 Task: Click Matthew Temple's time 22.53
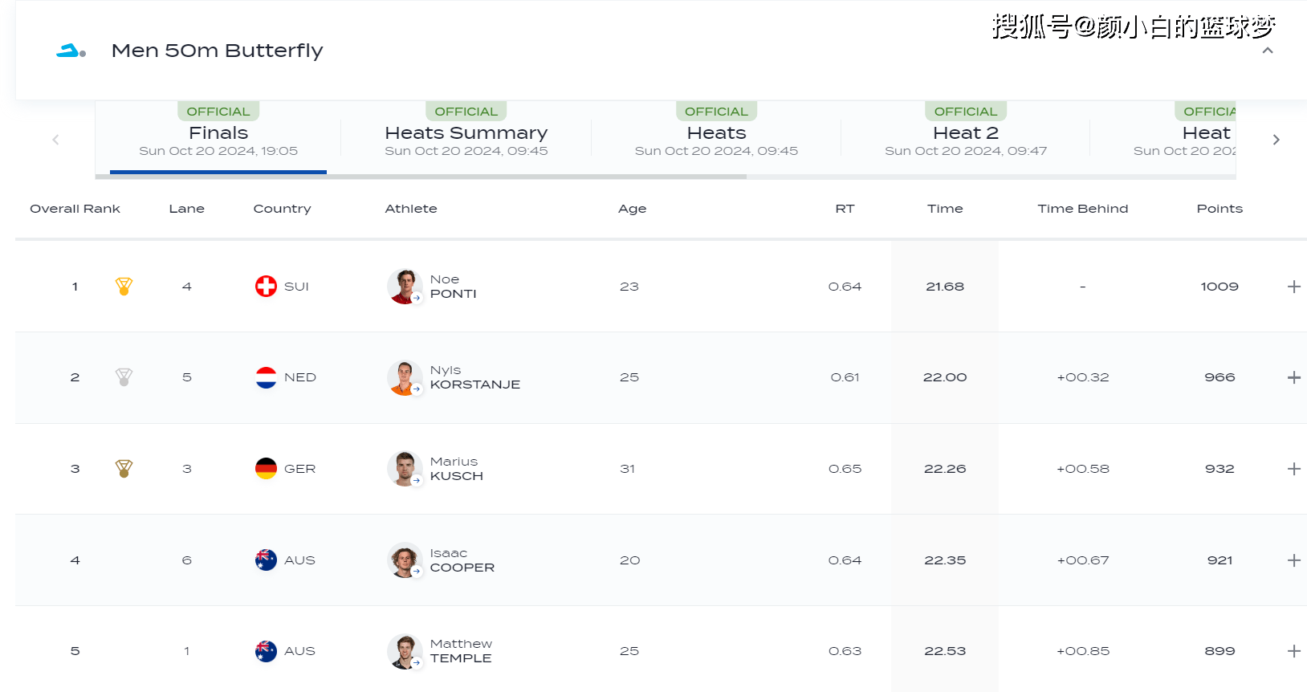[945, 651]
